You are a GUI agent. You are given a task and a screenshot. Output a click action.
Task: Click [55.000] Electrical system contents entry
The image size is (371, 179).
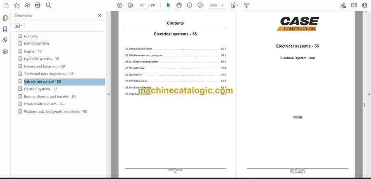(x=175, y=49)
